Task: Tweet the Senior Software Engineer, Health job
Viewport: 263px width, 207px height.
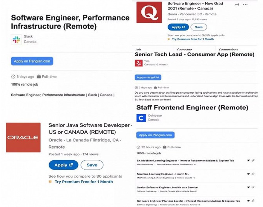Action: 248,187
